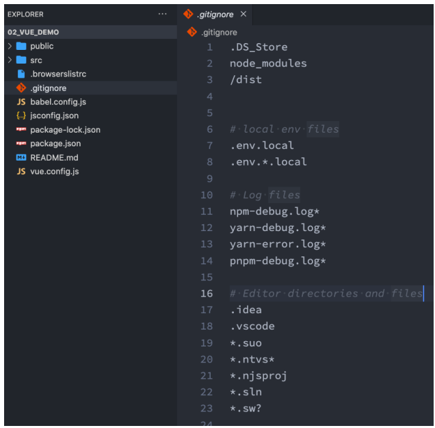Click the npm icon for package-lock.json
The image size is (435, 428).
click(x=21, y=130)
